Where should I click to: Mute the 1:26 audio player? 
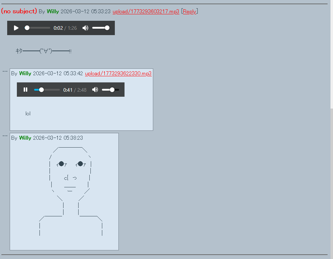pos(85,28)
